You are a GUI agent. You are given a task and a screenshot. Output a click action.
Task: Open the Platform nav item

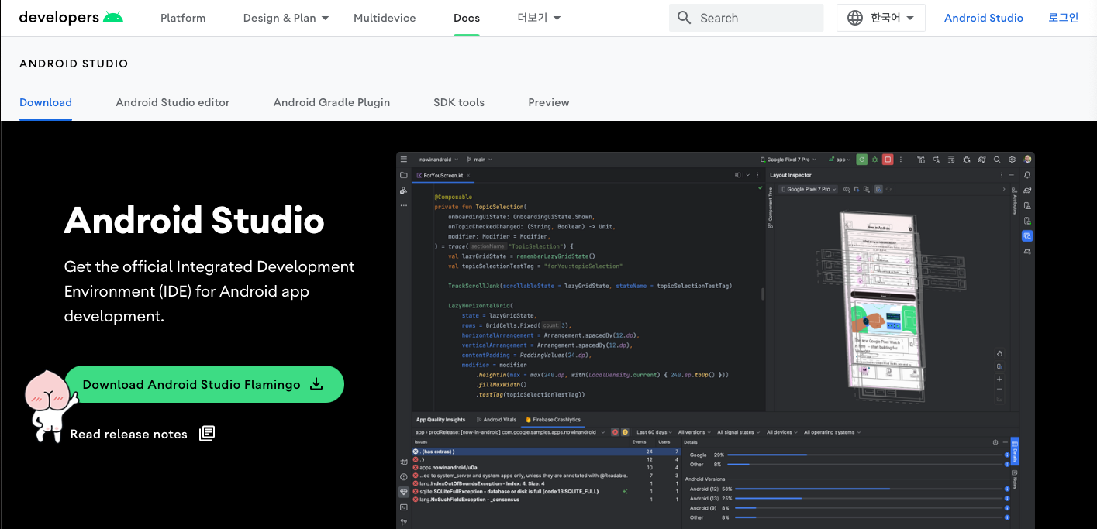183,18
